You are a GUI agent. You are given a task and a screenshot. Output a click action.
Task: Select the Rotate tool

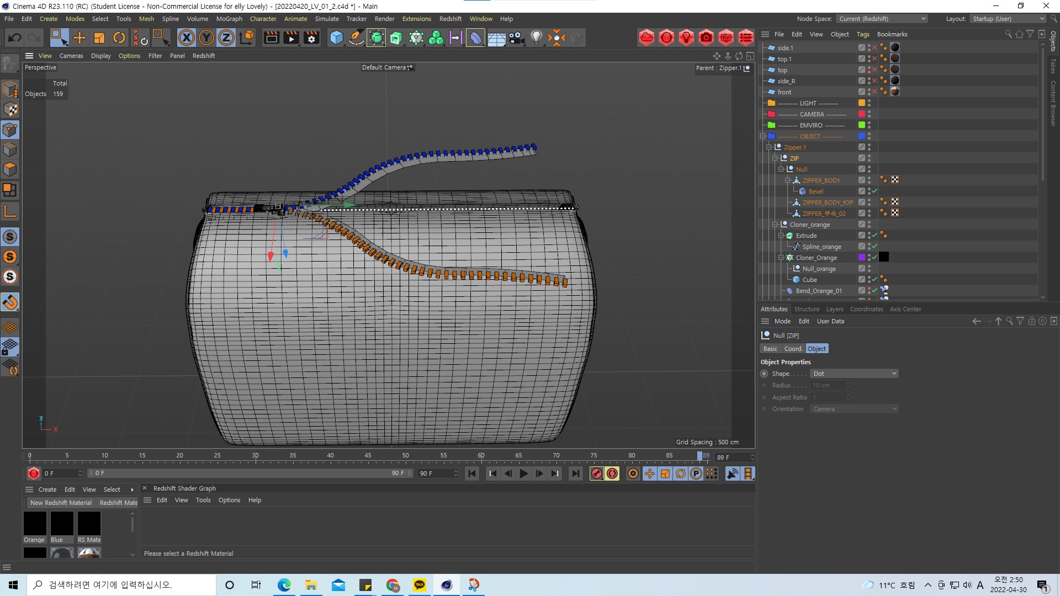pyautogui.click(x=119, y=38)
